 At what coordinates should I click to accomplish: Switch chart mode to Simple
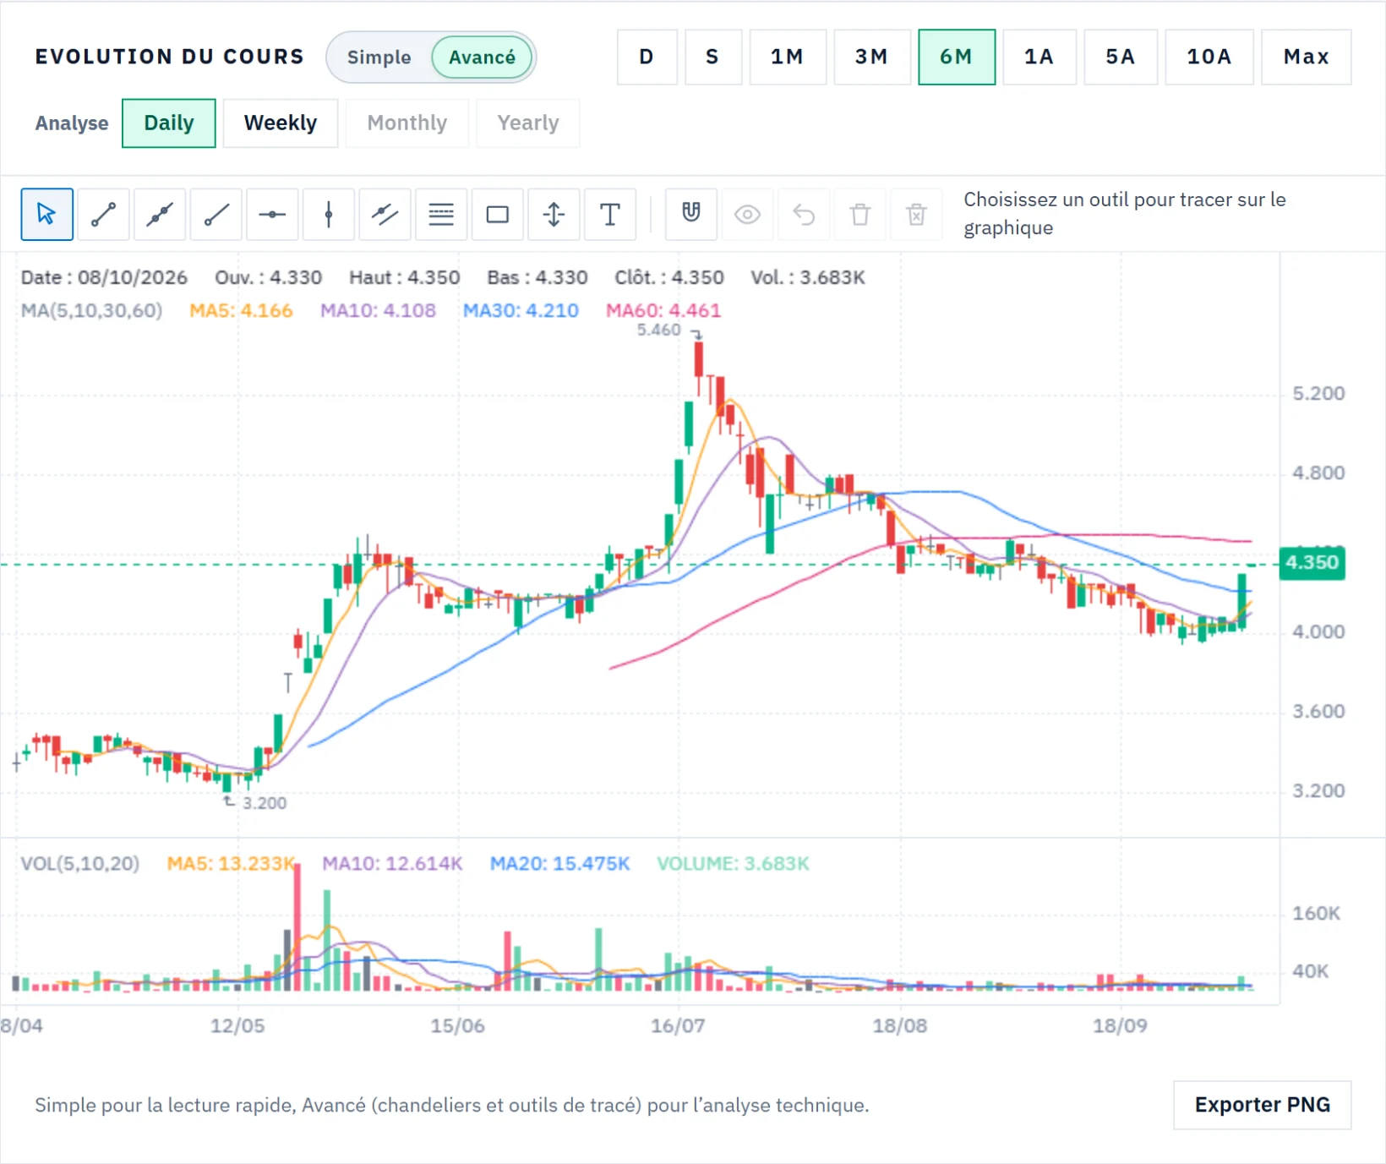coord(379,57)
